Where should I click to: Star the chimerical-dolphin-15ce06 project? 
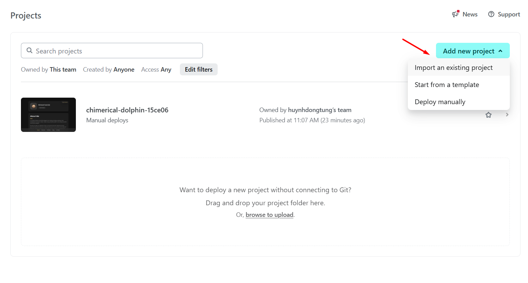488,115
